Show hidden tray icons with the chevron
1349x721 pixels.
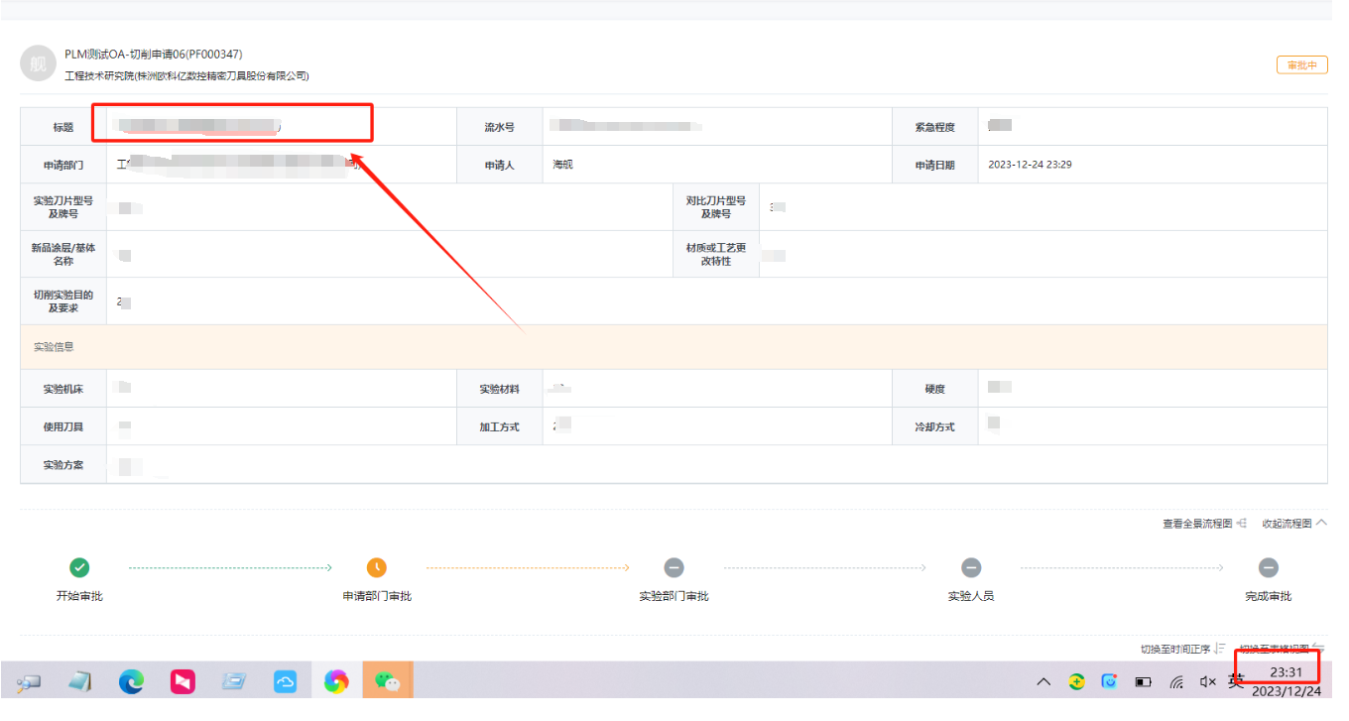1043,681
